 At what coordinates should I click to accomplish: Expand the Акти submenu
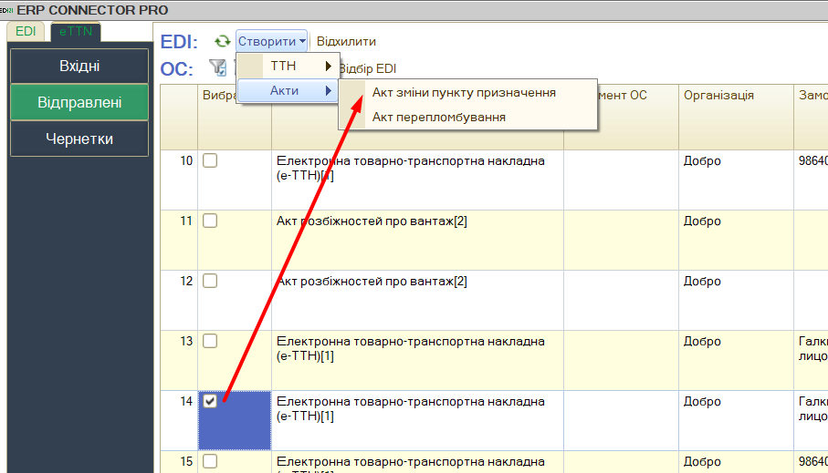tap(287, 91)
